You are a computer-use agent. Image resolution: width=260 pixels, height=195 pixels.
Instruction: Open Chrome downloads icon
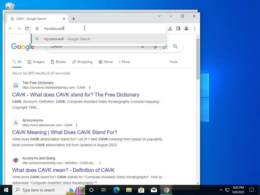click(x=170, y=28)
